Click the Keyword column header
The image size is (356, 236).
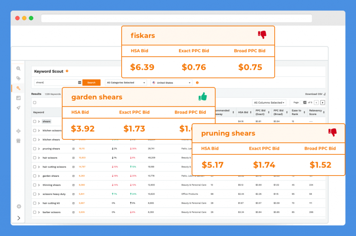tap(39, 112)
